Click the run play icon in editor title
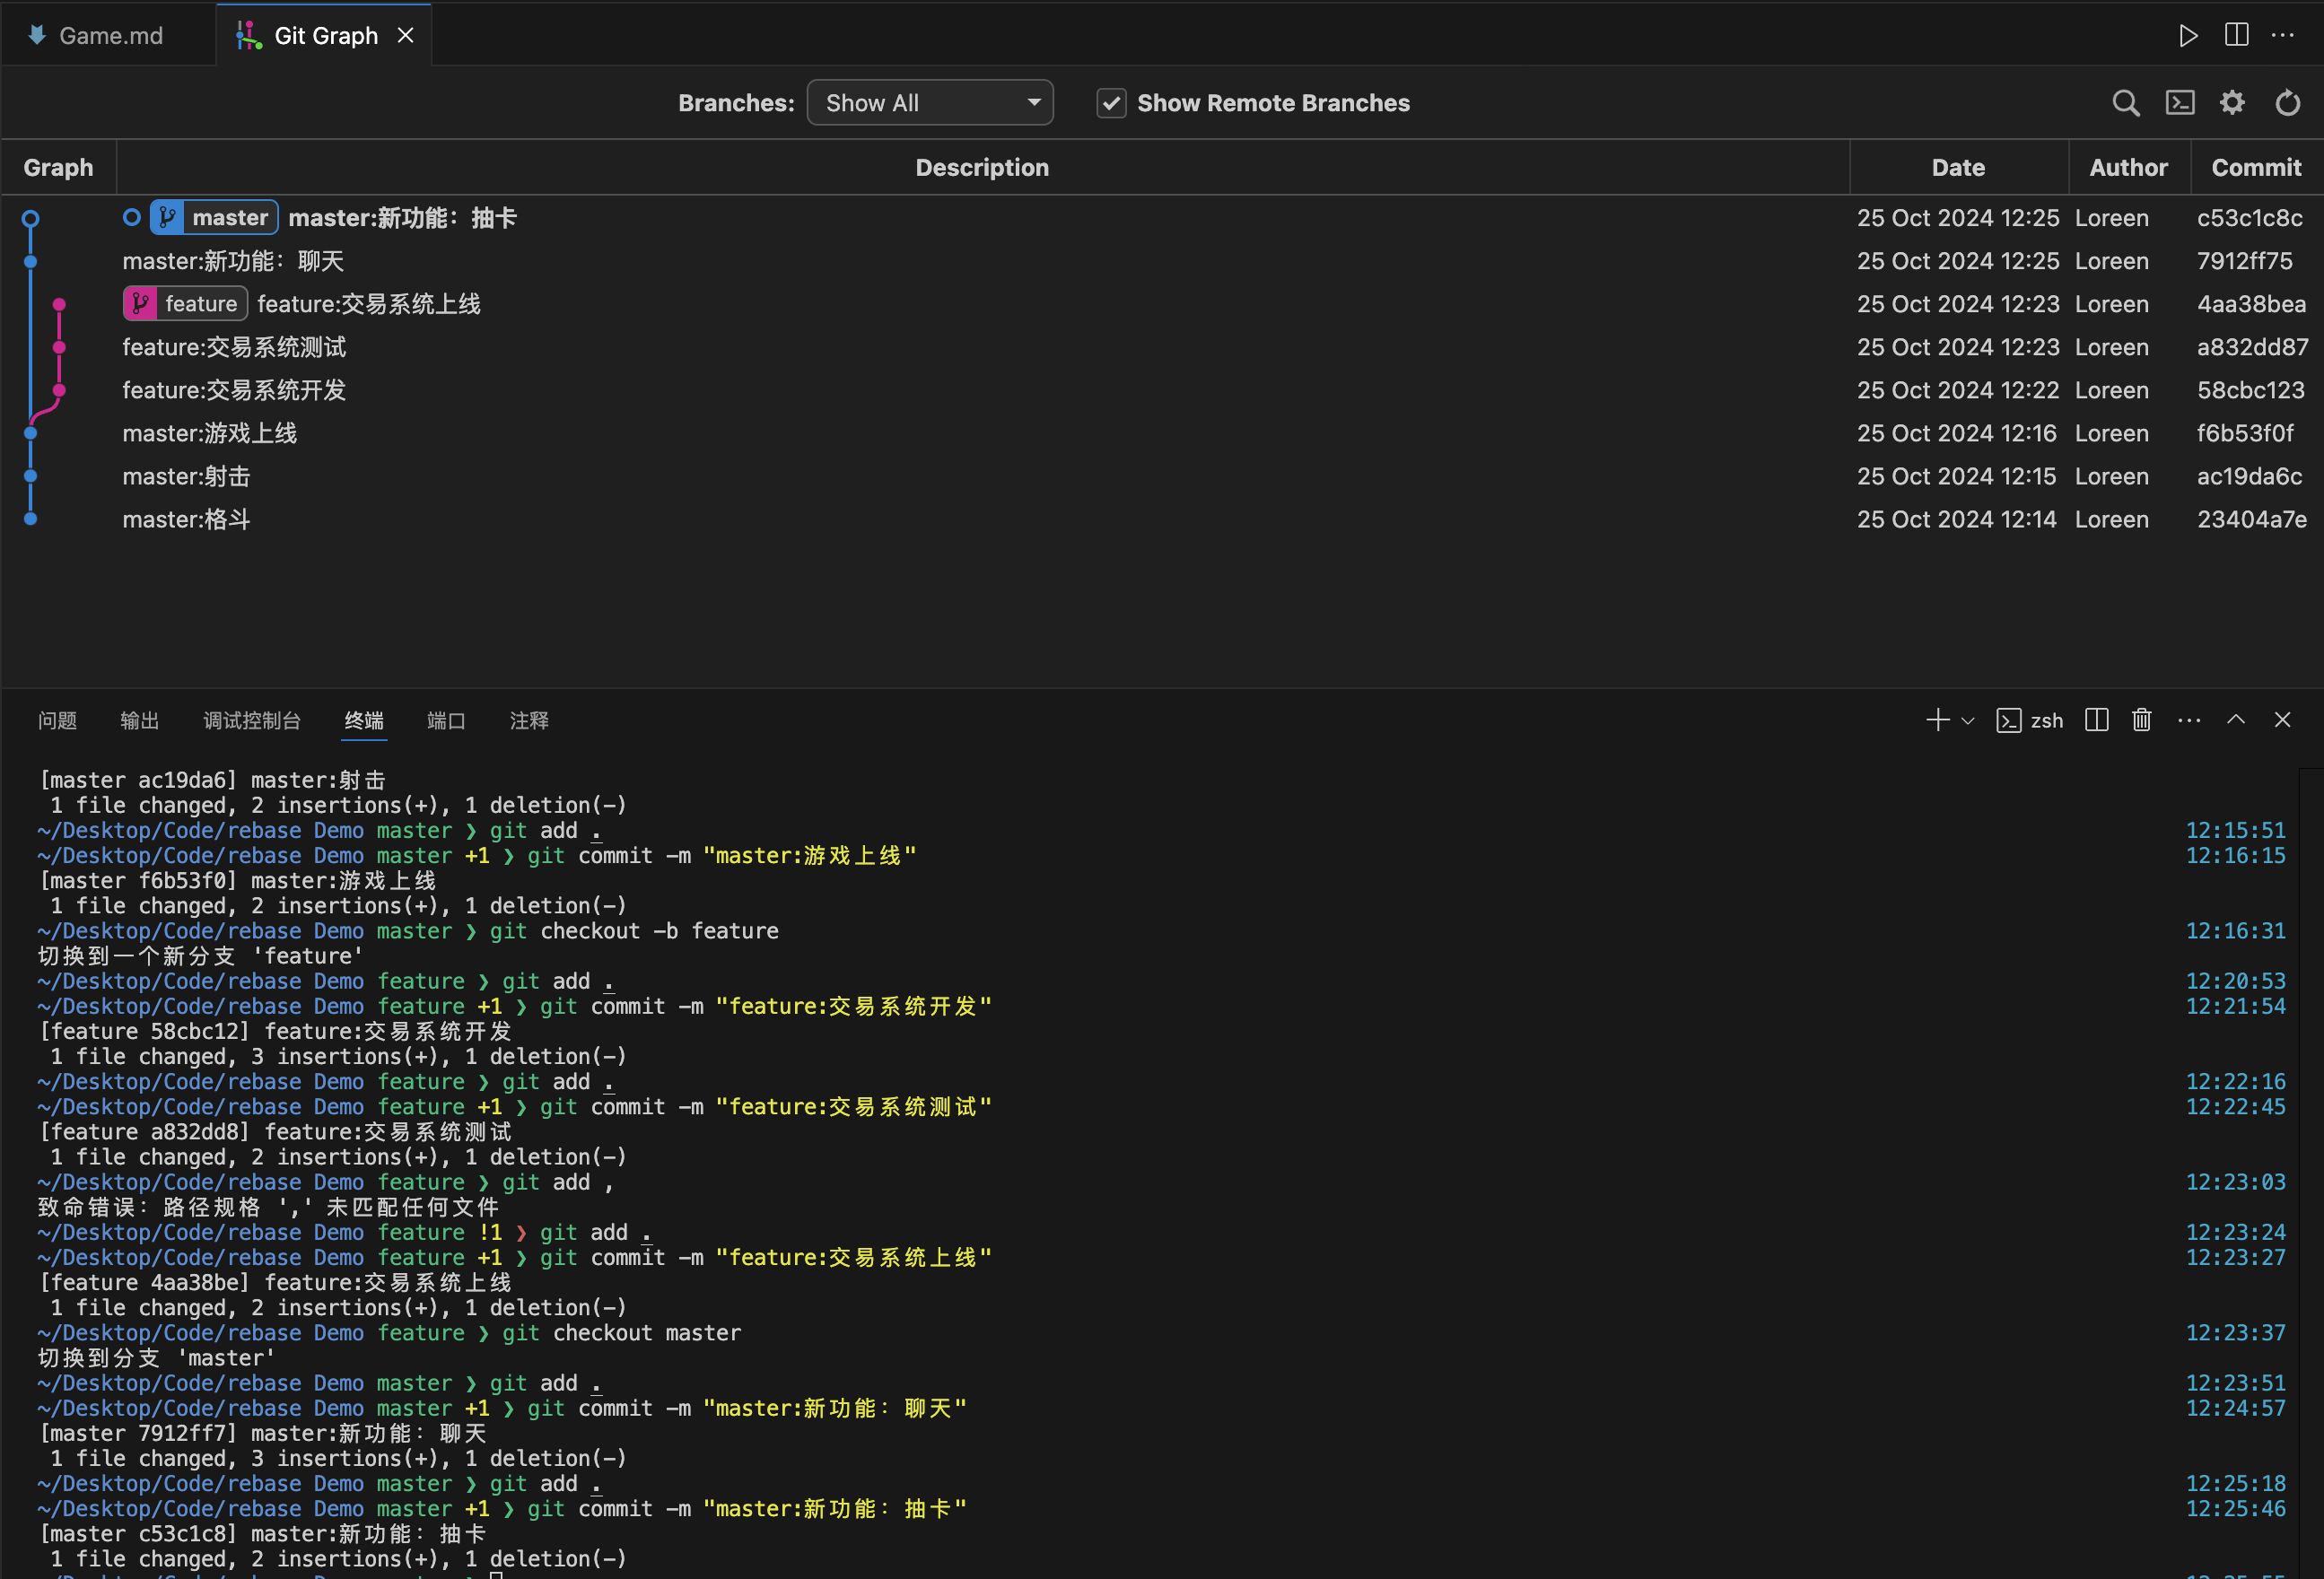The image size is (2324, 1579). click(x=2188, y=35)
